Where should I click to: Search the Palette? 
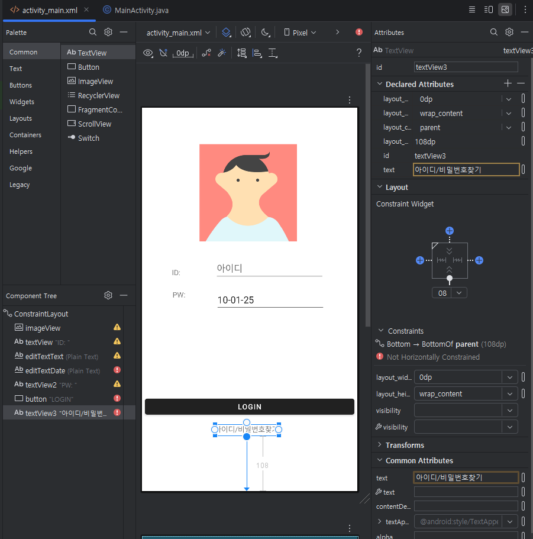click(x=93, y=32)
